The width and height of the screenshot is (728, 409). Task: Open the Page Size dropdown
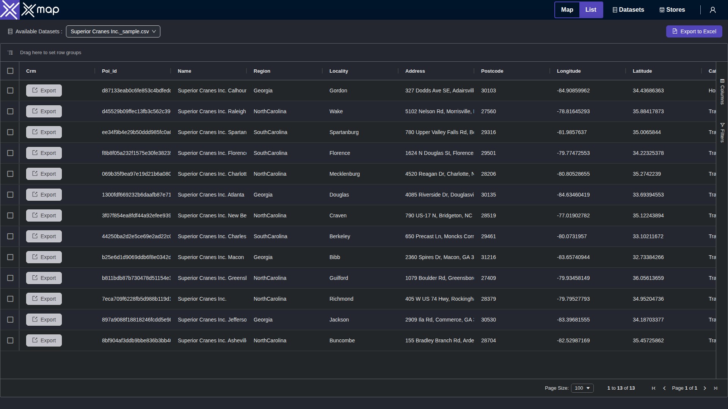click(x=582, y=388)
